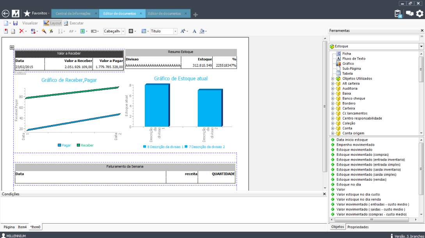Expand the Carteira tree node

[x=333, y=108]
